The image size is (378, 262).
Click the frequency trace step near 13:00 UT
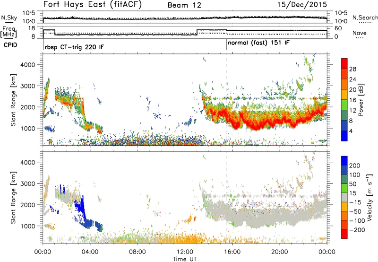click(197, 32)
